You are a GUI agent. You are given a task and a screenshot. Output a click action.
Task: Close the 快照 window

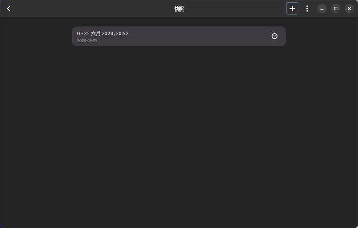click(x=349, y=9)
